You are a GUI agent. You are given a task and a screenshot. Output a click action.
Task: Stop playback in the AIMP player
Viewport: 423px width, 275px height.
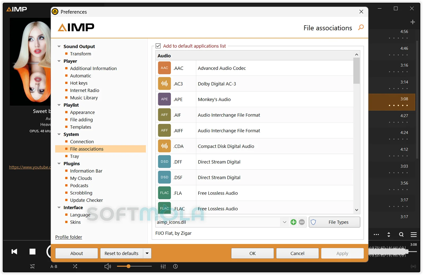tap(33, 252)
